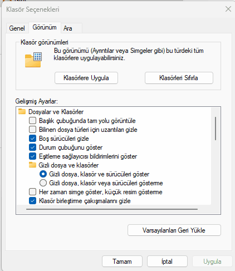Toggle Durum çubuğunu göster checkbox

tap(32, 147)
